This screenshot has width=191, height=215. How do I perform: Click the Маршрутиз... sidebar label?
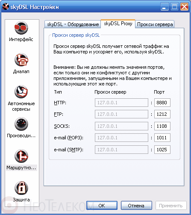21,168
